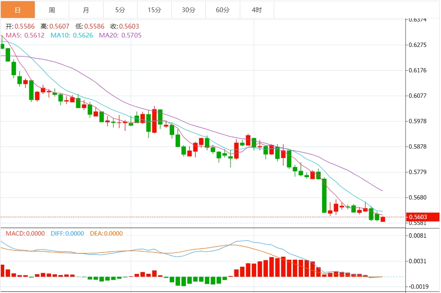This screenshot has height=293, width=441.
Task: Switch to the 周 weekly tab
Action: (x=52, y=10)
